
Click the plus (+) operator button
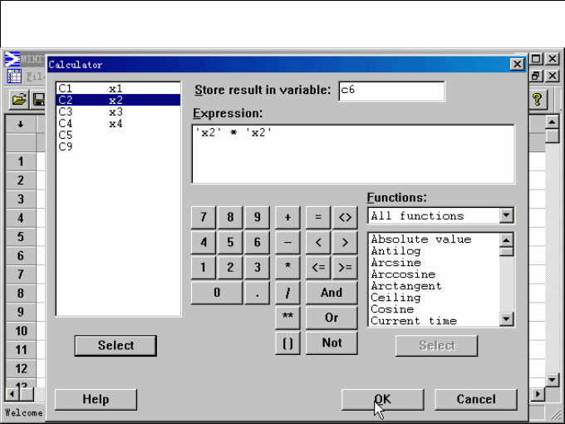coord(287,217)
